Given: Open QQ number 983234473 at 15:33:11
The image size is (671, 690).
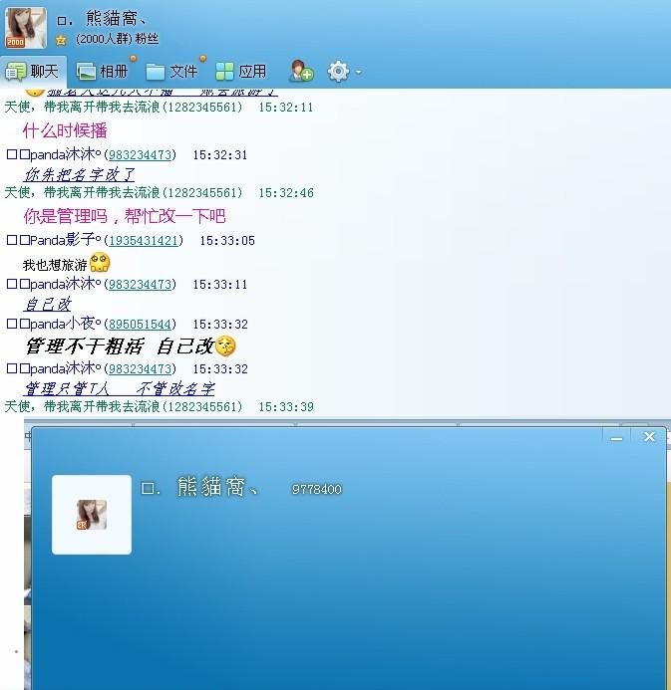Looking at the screenshot, I should [x=140, y=285].
